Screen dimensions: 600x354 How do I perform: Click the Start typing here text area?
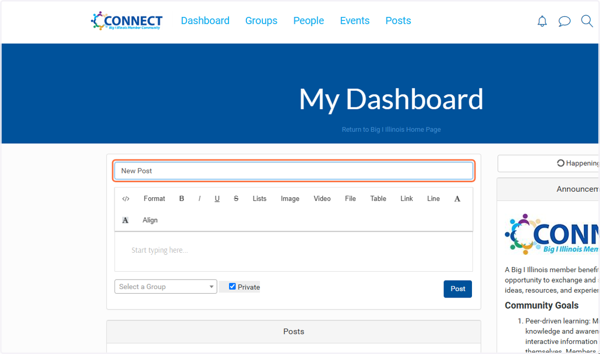(293, 251)
